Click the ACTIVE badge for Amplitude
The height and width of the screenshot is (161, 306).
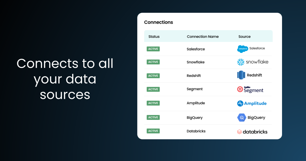153,103
